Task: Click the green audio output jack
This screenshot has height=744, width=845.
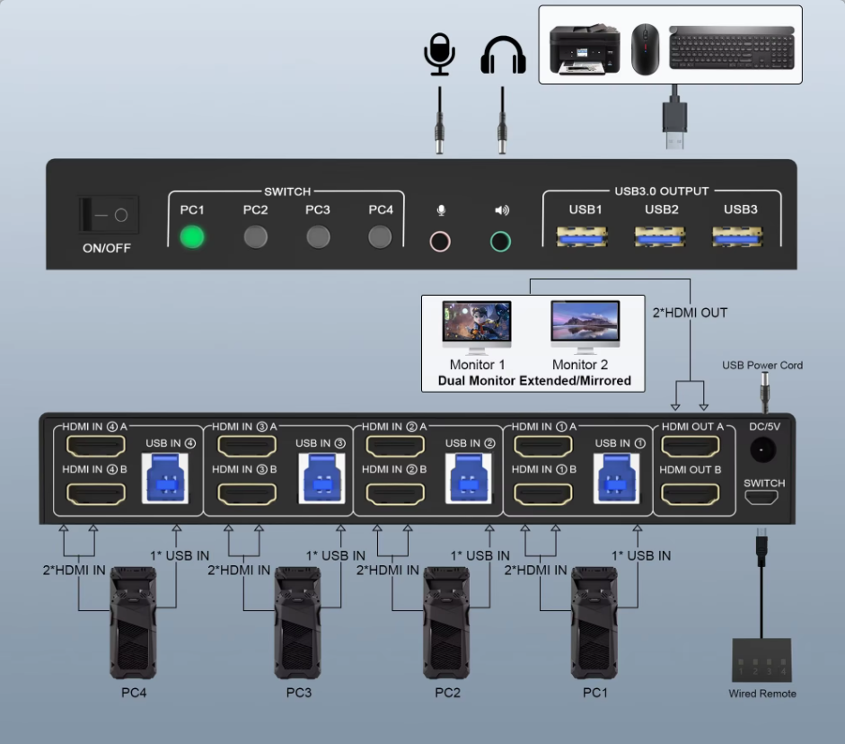Action: [501, 241]
